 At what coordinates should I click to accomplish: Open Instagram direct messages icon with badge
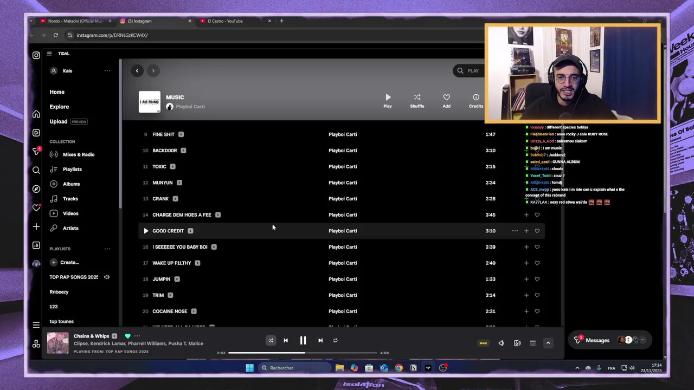[36, 151]
